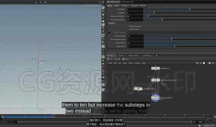
Task: Click the tree list view icon
Action: click(x=201, y=63)
